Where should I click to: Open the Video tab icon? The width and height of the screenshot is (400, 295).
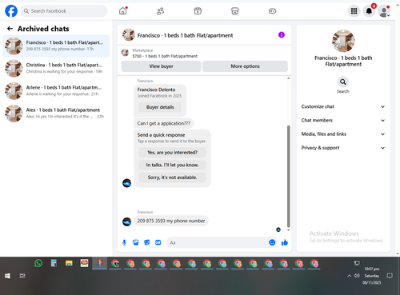198,11
